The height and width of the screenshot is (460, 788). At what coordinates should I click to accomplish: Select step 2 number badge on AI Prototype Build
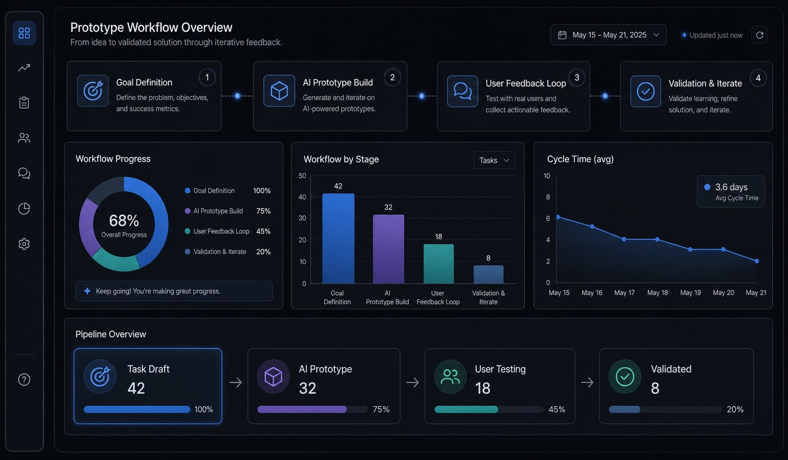coord(393,77)
